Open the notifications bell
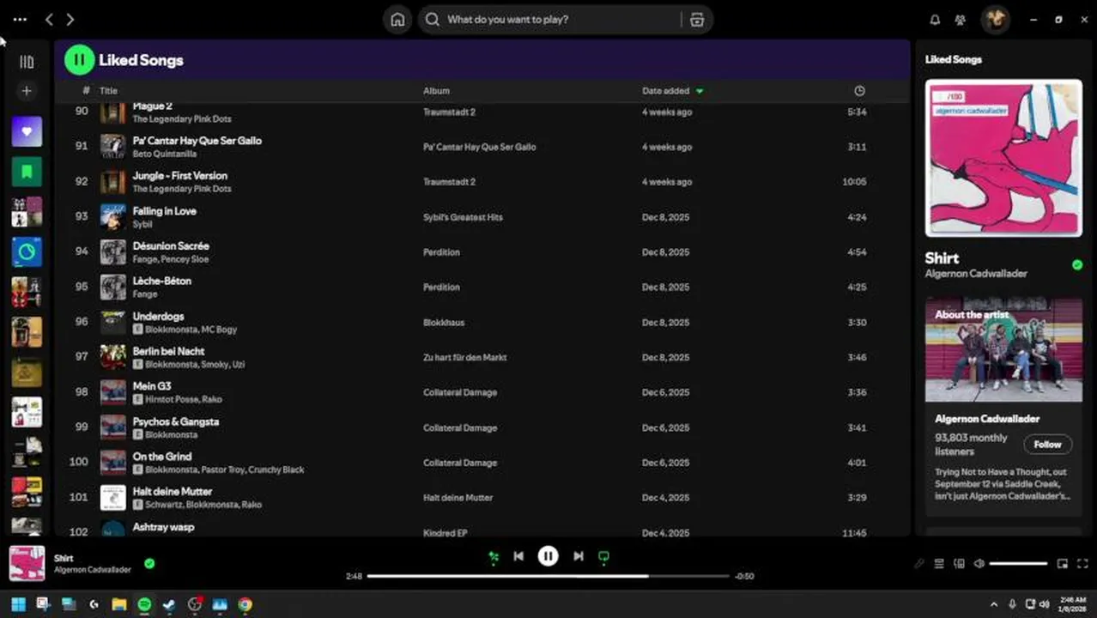1097x618 pixels. (x=935, y=20)
